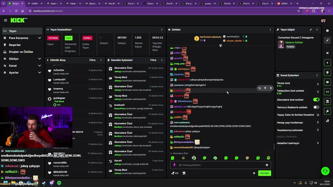Open the three-dot menu of Kanal Eylemleri

pyautogui.click(x=317, y=75)
